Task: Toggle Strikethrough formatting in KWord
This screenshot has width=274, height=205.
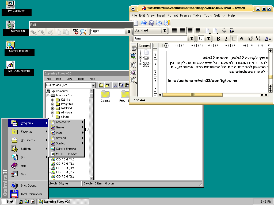Action: (x=242, y=39)
